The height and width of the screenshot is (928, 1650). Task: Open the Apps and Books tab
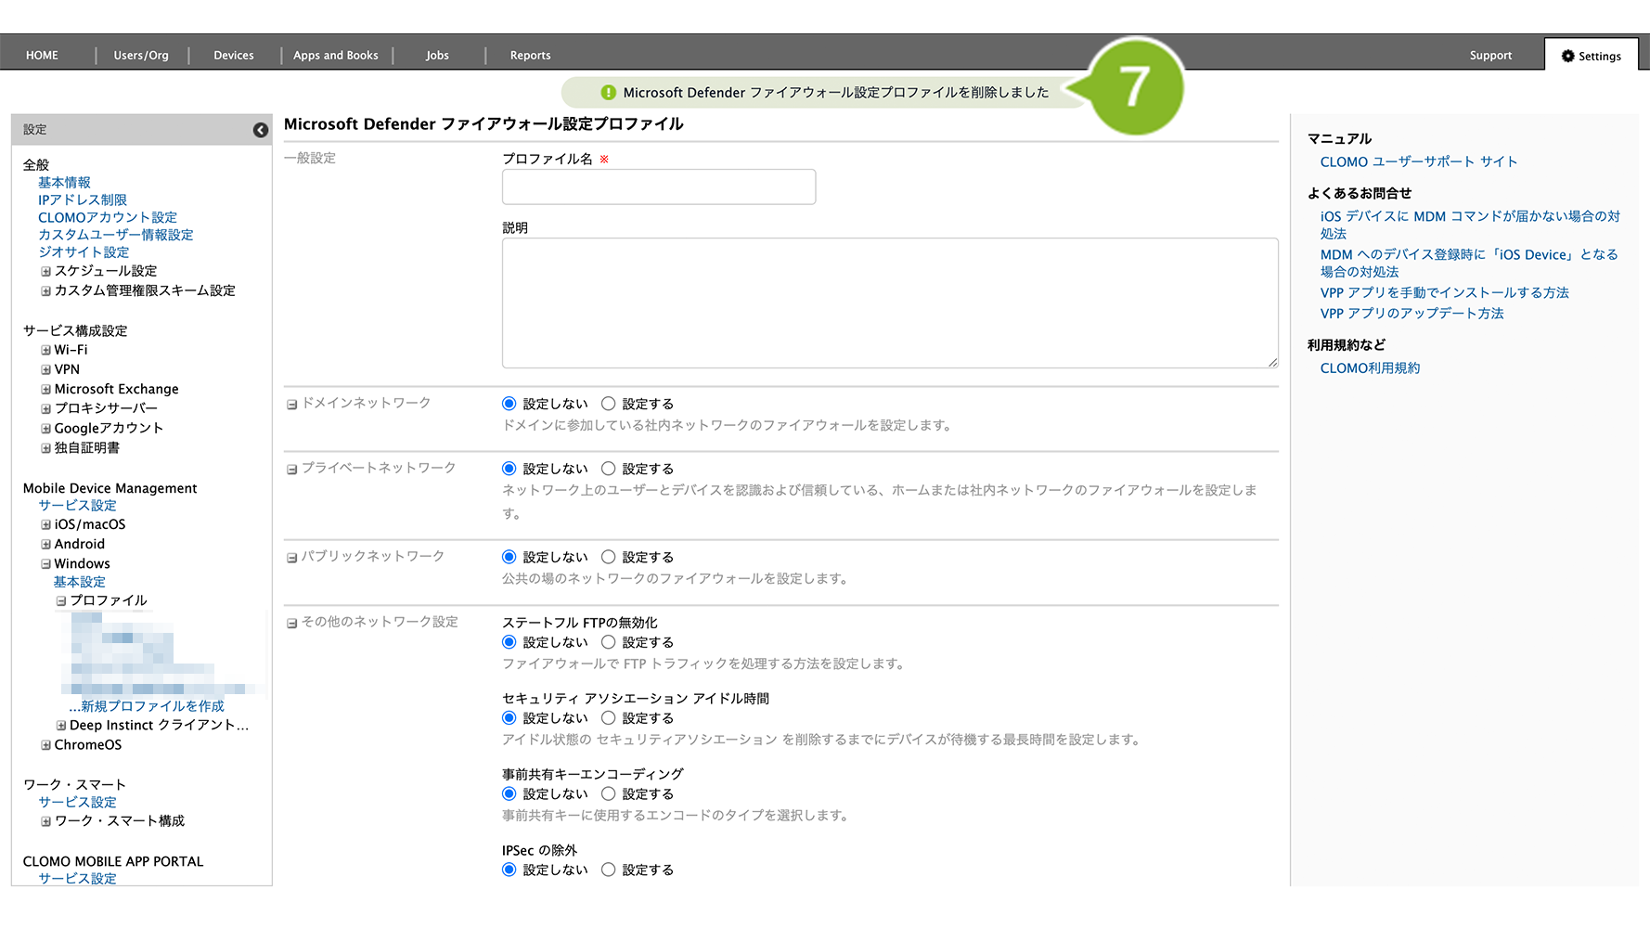click(x=336, y=56)
